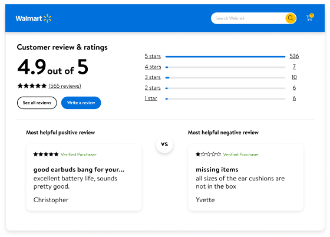Click the 5 stars rating progress bar
This screenshot has height=237, width=330.
coord(225,57)
